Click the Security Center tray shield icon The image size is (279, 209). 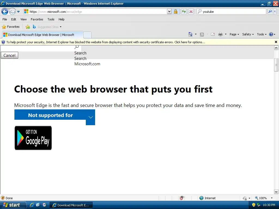click(254, 205)
